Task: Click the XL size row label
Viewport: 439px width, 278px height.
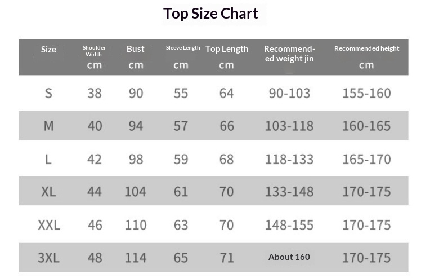Action: [x=48, y=192]
